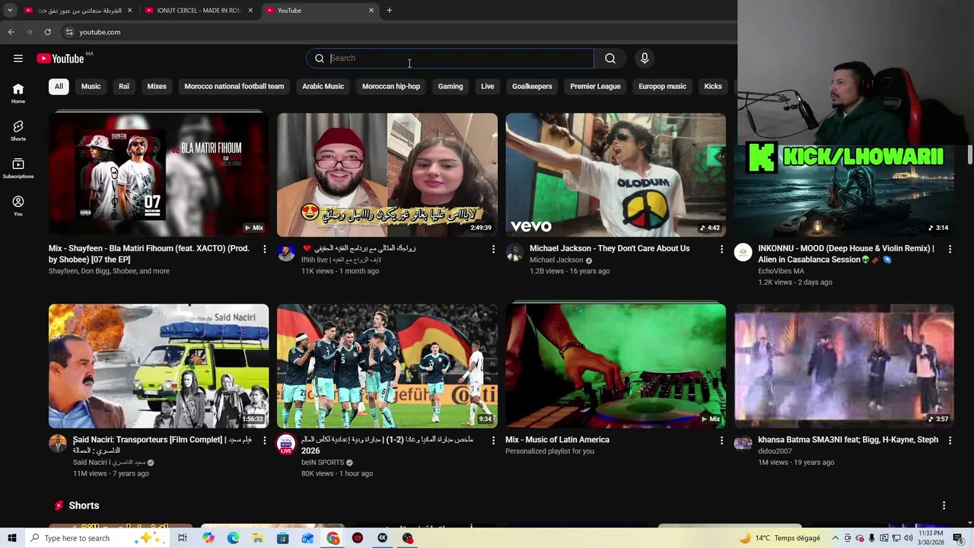
Task: Click the magnifier search button
Action: pyautogui.click(x=610, y=59)
